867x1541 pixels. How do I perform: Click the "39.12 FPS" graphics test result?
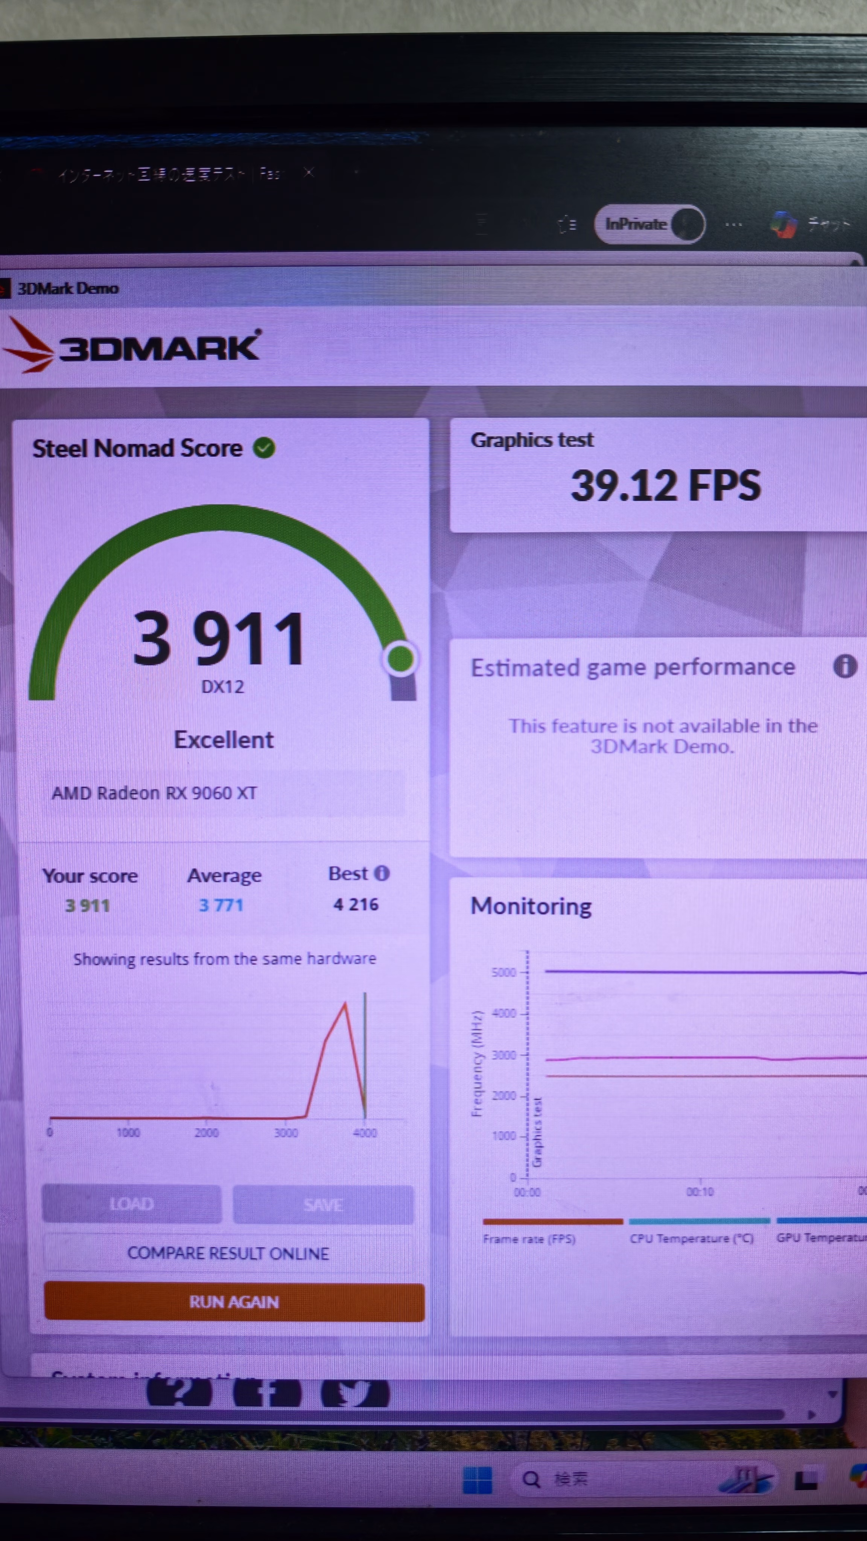[x=665, y=485]
